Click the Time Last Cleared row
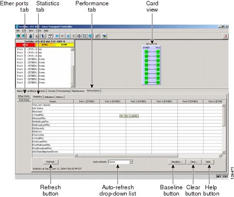The height and width of the screenshot is (197, 234). pyautogui.click(x=127, y=105)
